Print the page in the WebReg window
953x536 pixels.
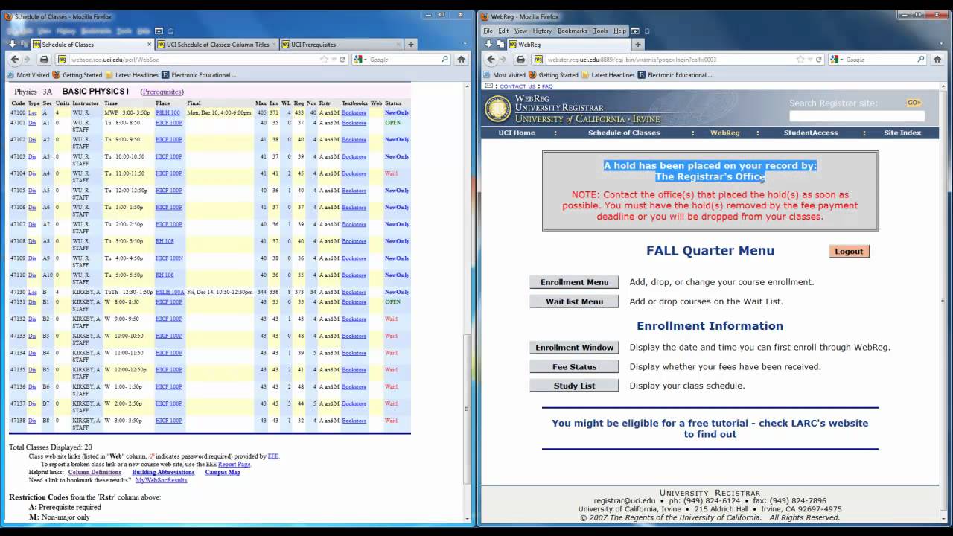tap(520, 60)
